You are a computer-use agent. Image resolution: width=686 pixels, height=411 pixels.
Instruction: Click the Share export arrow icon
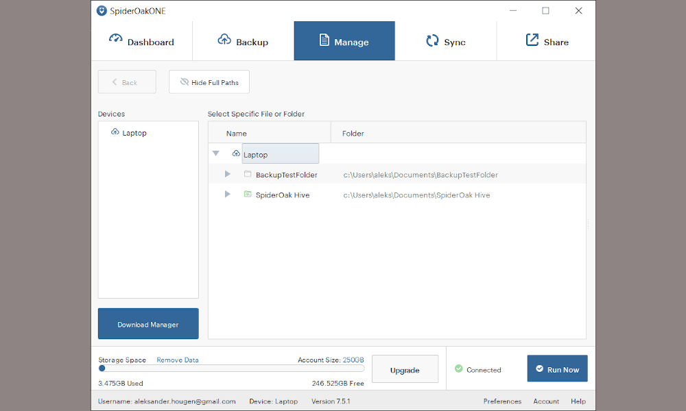click(x=532, y=40)
